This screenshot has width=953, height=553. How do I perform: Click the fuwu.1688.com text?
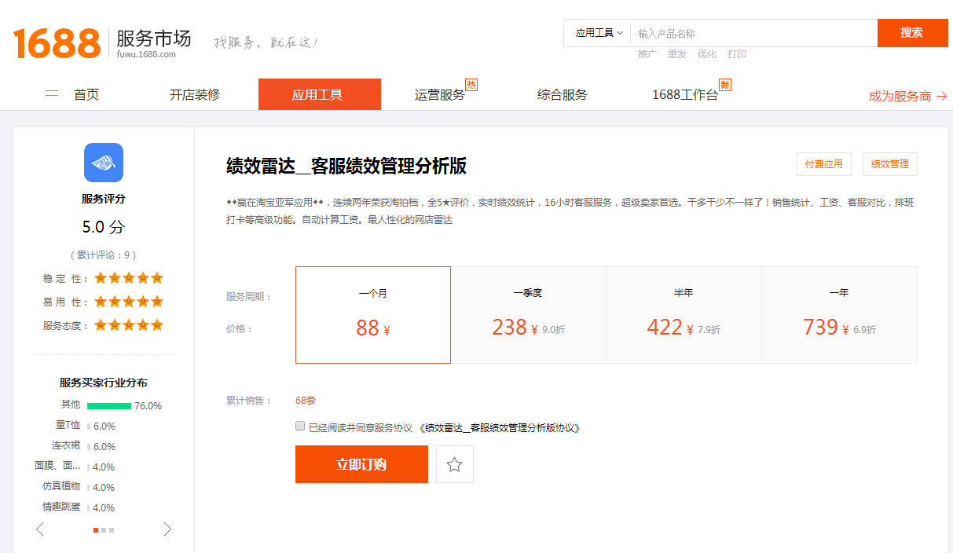click(146, 54)
